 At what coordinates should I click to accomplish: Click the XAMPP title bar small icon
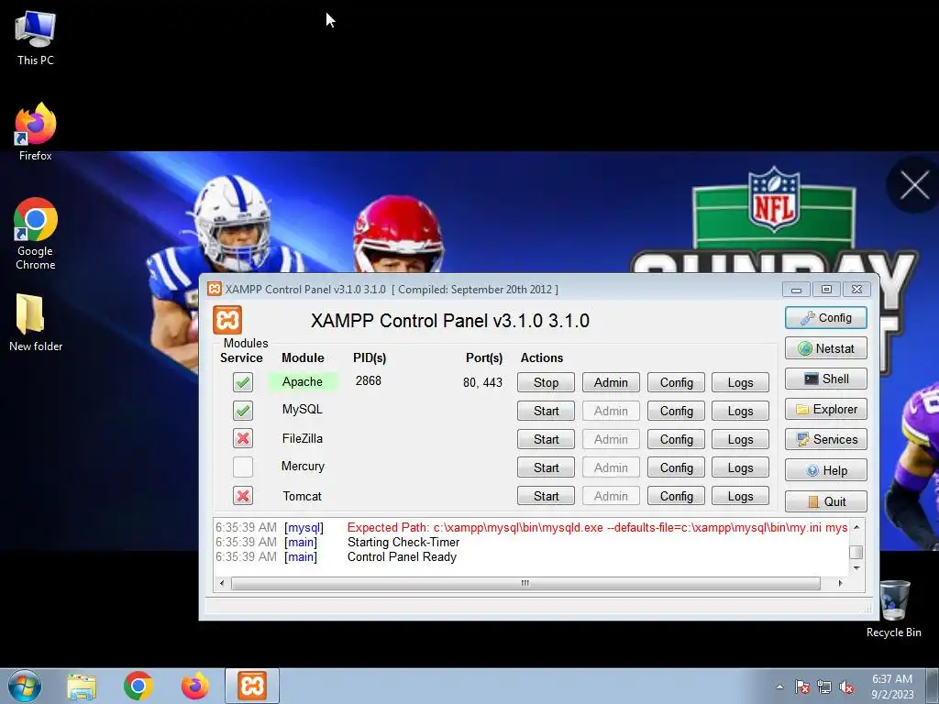pos(215,289)
